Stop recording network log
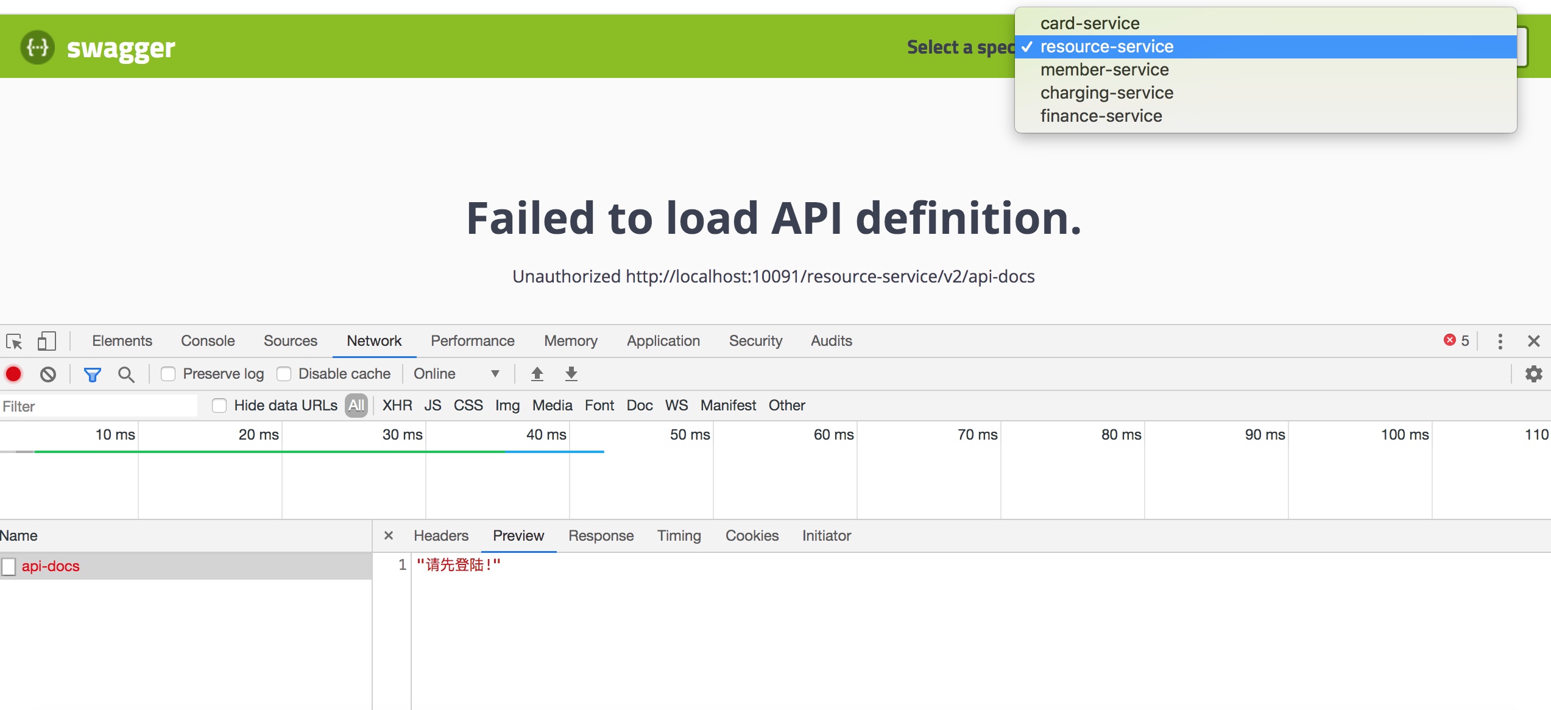Screen dimensions: 1551x710 13,374
